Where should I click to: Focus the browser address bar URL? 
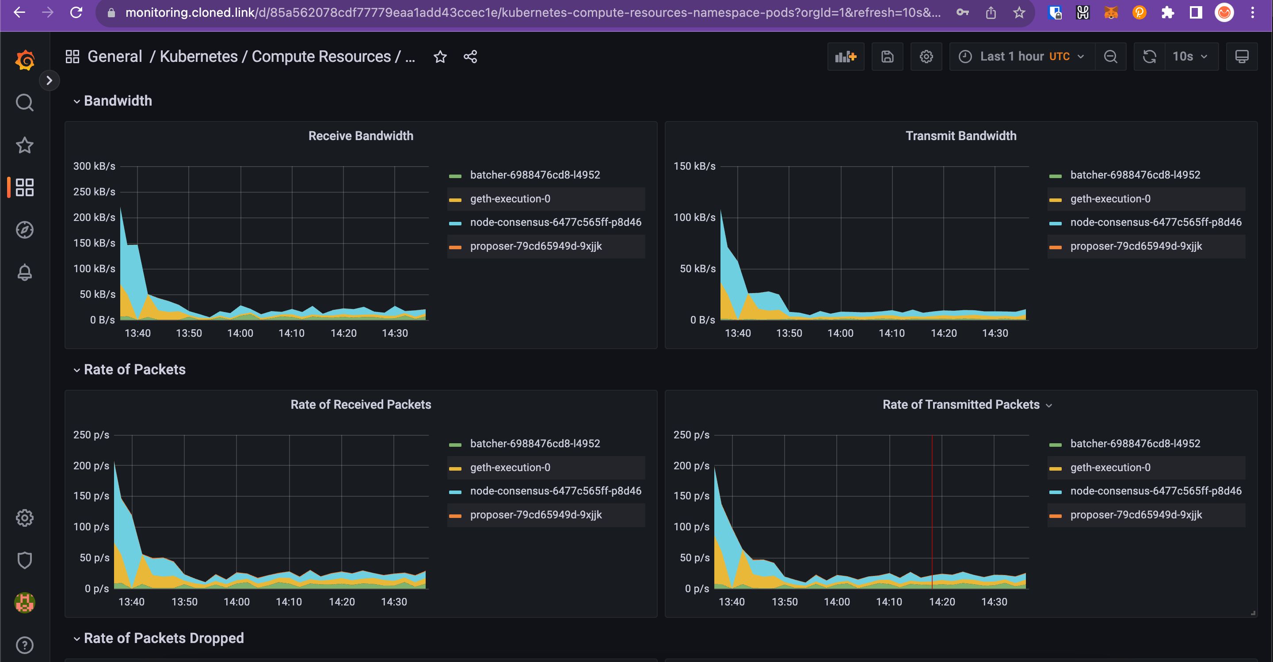point(533,12)
